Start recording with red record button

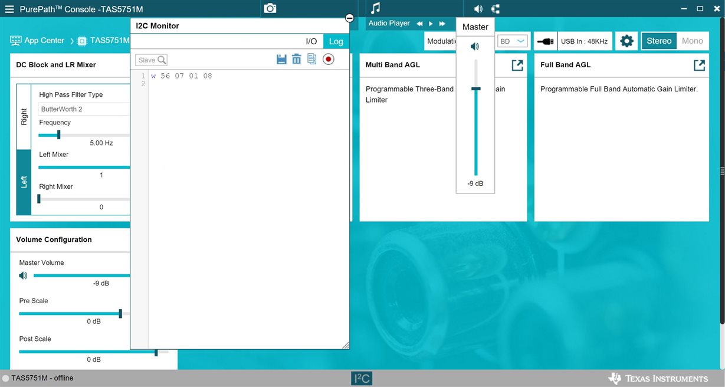(329, 59)
